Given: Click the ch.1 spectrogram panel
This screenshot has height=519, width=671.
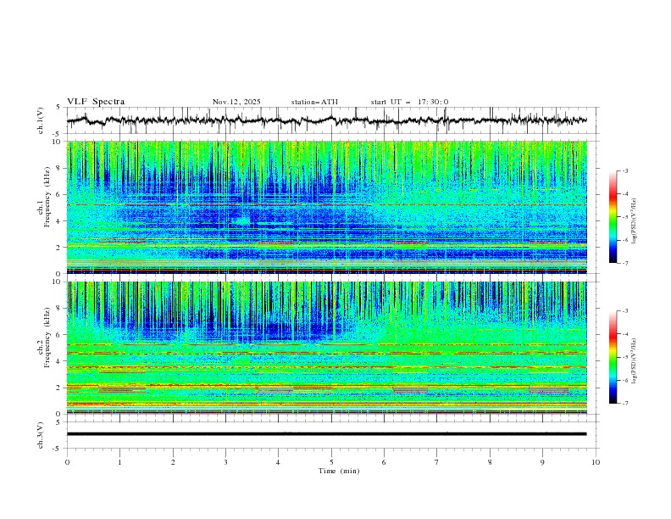Looking at the screenshot, I should click(326, 207).
